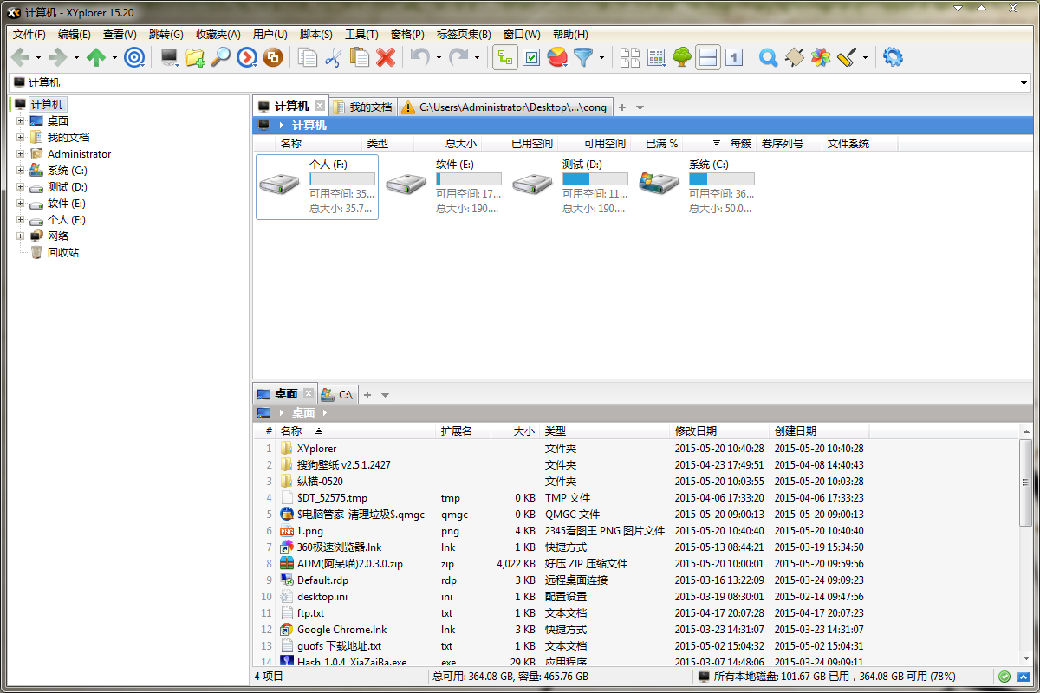
Task: Click the blue magnifier Find icon
Action: click(x=768, y=58)
